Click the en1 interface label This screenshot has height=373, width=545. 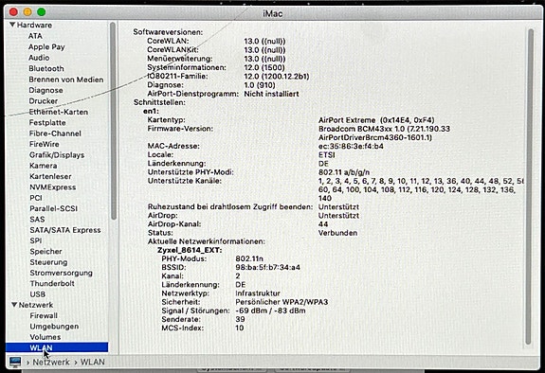coord(151,111)
